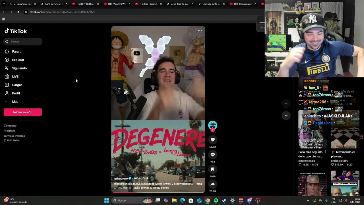Open the weather widget in the taskbar

16,200
